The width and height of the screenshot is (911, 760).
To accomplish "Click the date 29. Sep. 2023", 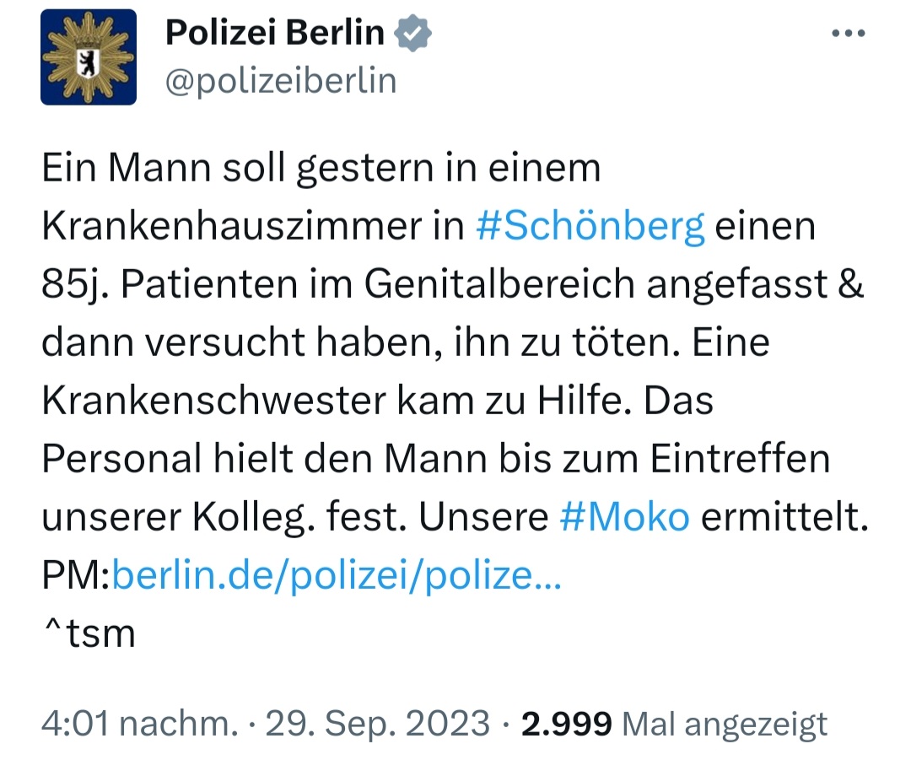I will pos(377,724).
